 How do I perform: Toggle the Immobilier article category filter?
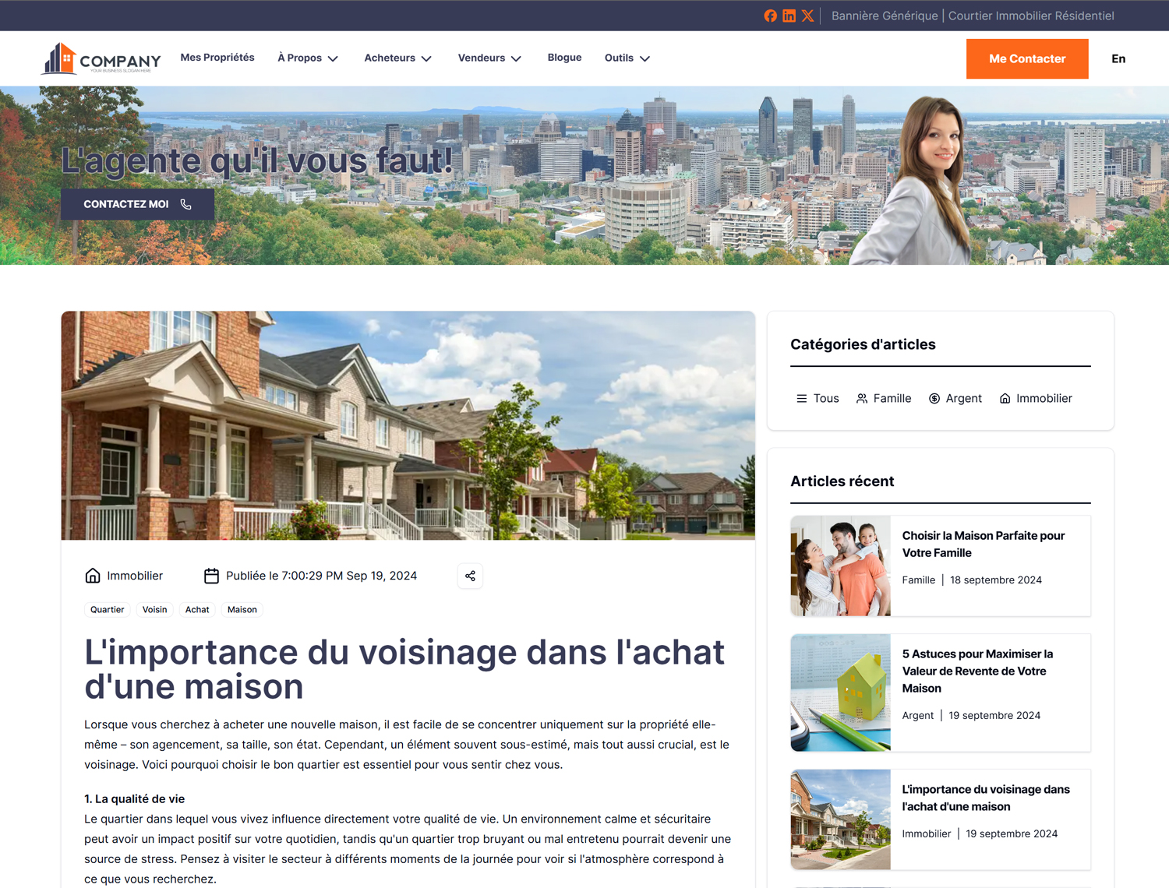click(x=1036, y=398)
